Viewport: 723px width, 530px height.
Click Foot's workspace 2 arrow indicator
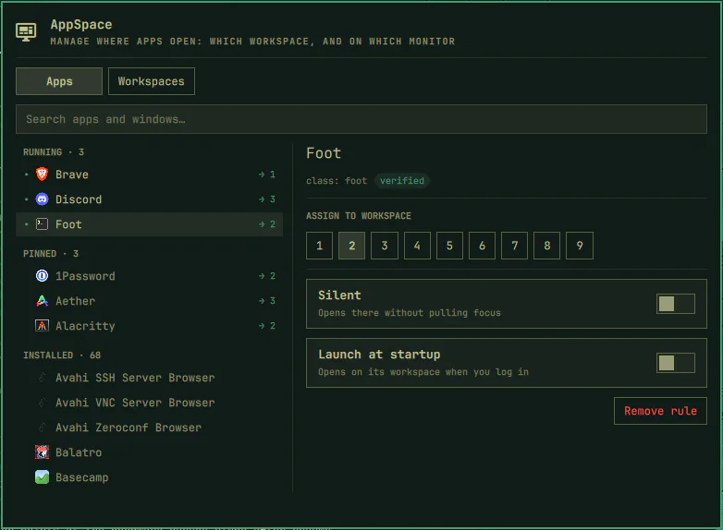click(267, 223)
